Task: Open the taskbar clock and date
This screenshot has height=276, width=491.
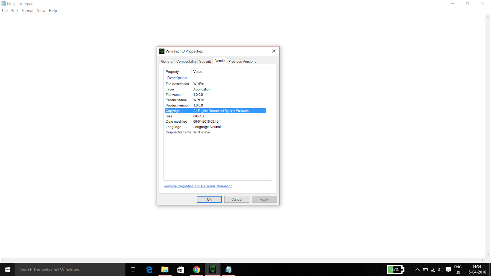Action: click(x=477, y=270)
